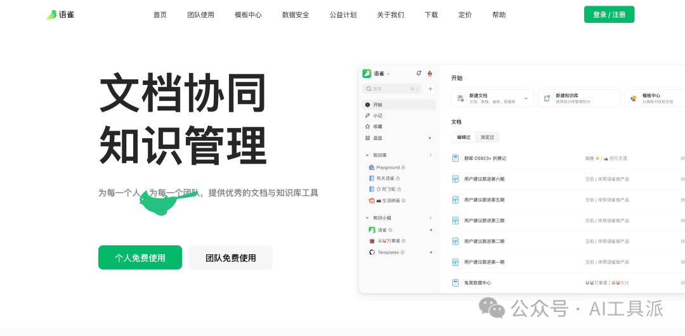The image size is (685, 336).
Task: Click the board icon for 用户建议跟进第三期
Action: (455, 221)
